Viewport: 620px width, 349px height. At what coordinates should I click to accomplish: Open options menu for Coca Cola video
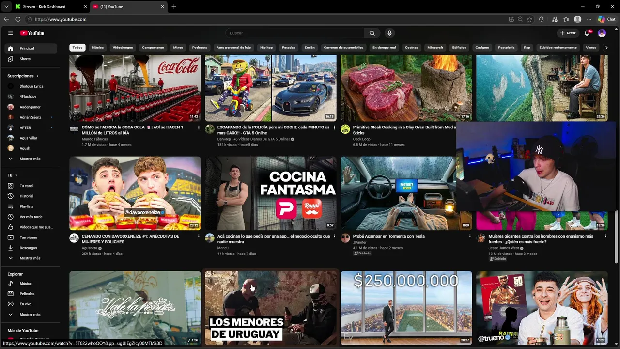199,127
